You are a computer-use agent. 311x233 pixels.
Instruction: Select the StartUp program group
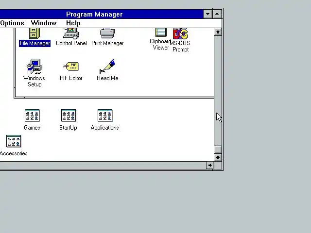pos(69,116)
